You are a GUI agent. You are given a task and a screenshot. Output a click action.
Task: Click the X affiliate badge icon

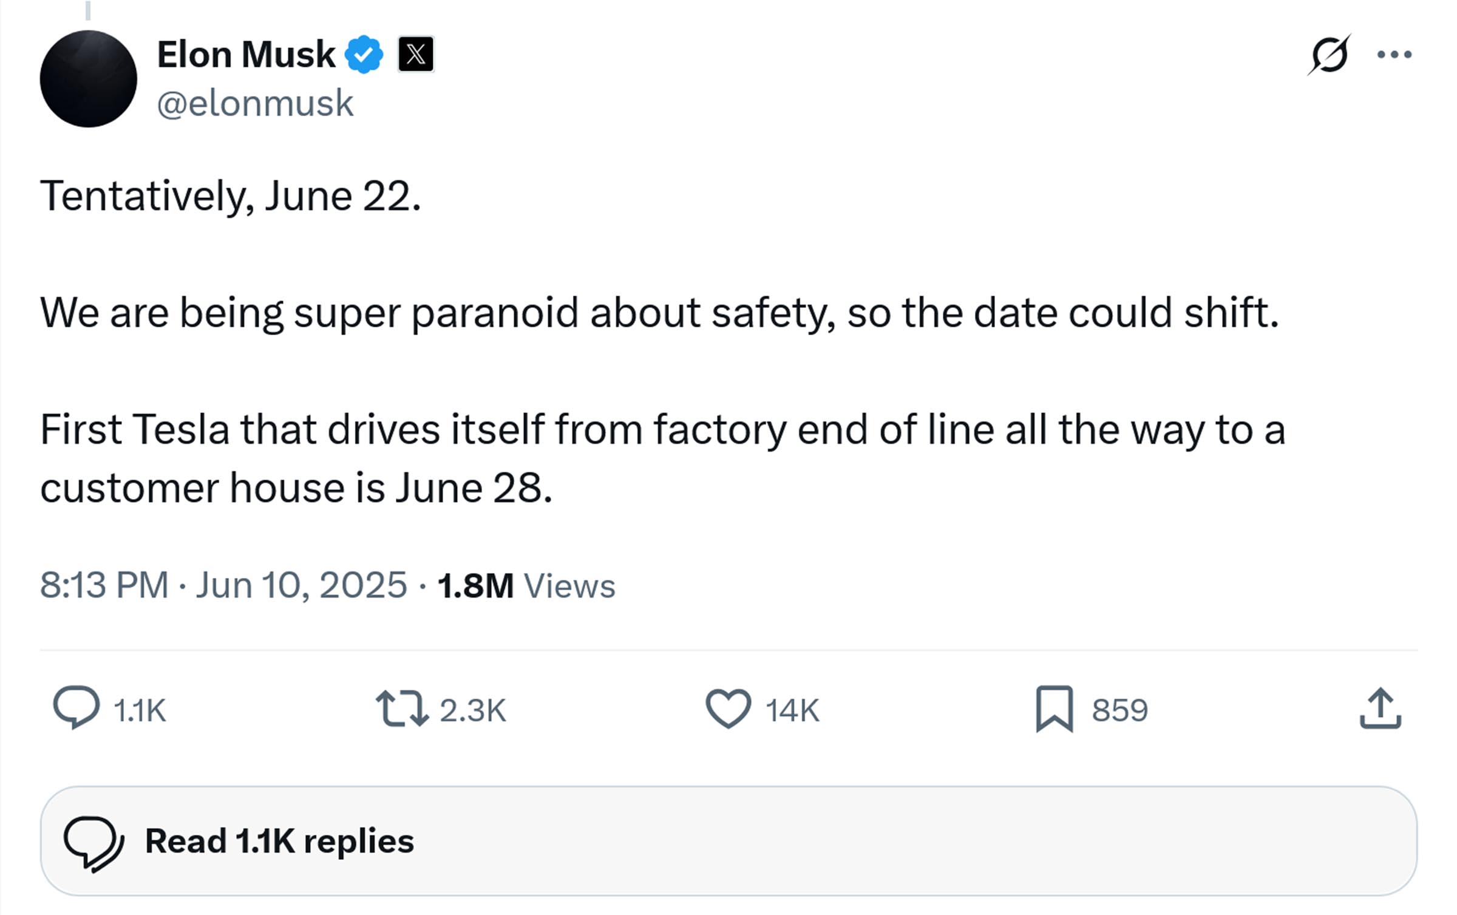(x=416, y=55)
